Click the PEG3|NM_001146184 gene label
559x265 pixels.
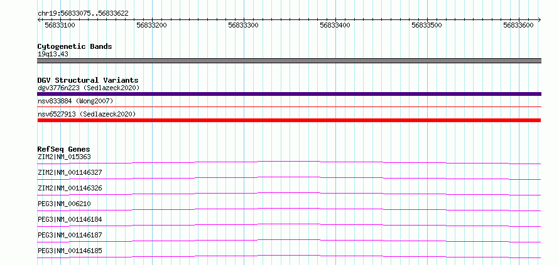tap(70, 219)
